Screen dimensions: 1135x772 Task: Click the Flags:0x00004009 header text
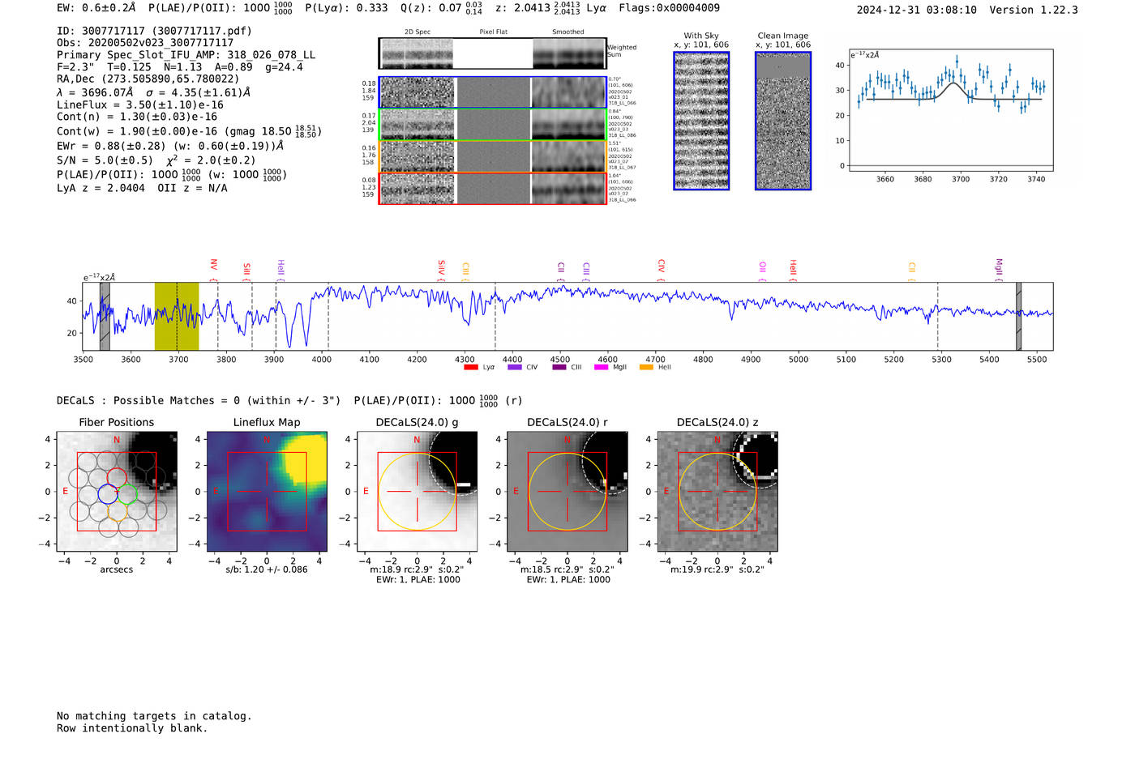tap(669, 8)
